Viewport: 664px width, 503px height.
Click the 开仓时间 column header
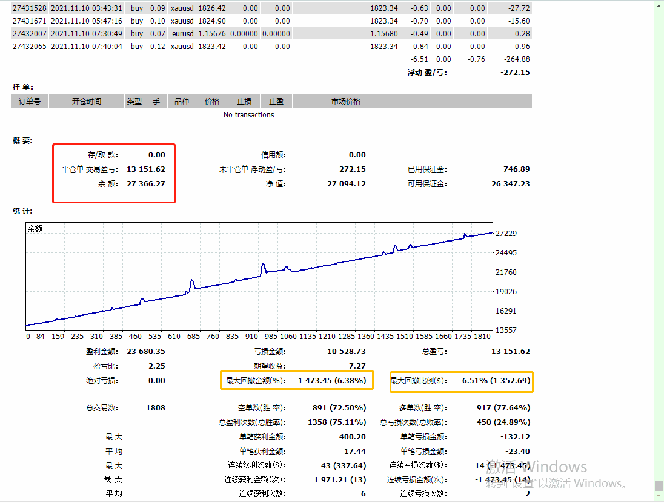pyautogui.click(x=87, y=102)
